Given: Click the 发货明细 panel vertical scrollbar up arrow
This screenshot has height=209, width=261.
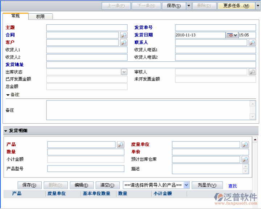Looking at the screenshot, I should [x=255, y=139].
